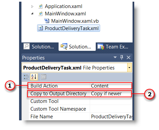Select the Custom Tool Namespace property

tap(58, 109)
